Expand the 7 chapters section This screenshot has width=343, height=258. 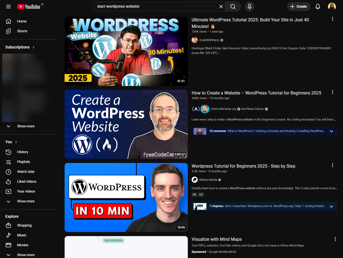point(331,206)
